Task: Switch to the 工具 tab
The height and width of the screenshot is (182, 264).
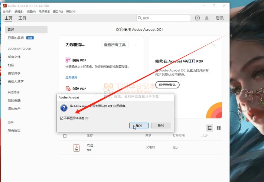Action: click(x=22, y=18)
